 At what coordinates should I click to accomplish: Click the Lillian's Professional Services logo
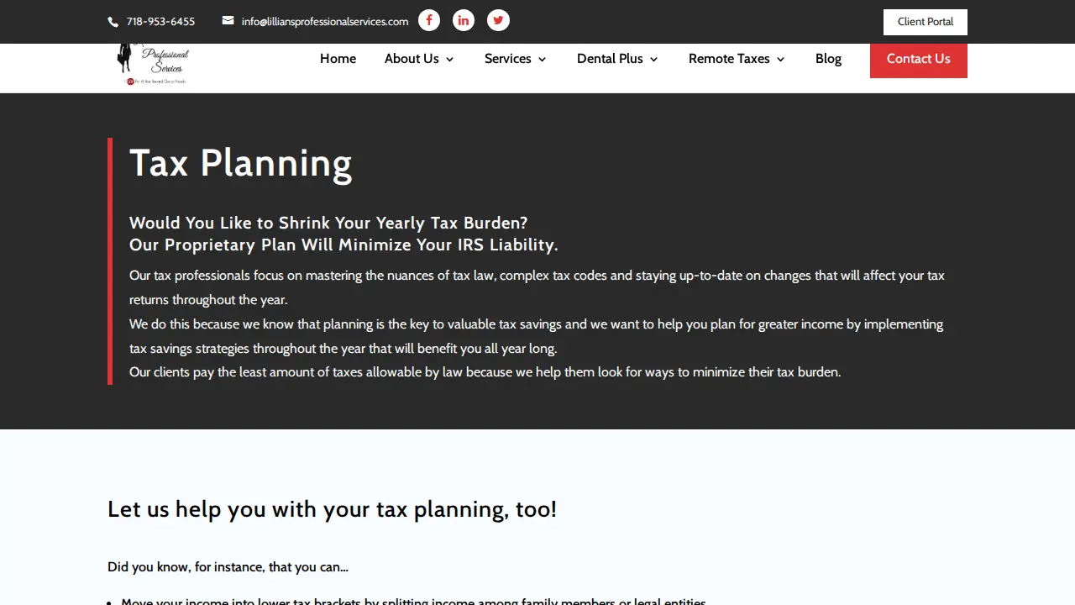[x=154, y=64]
